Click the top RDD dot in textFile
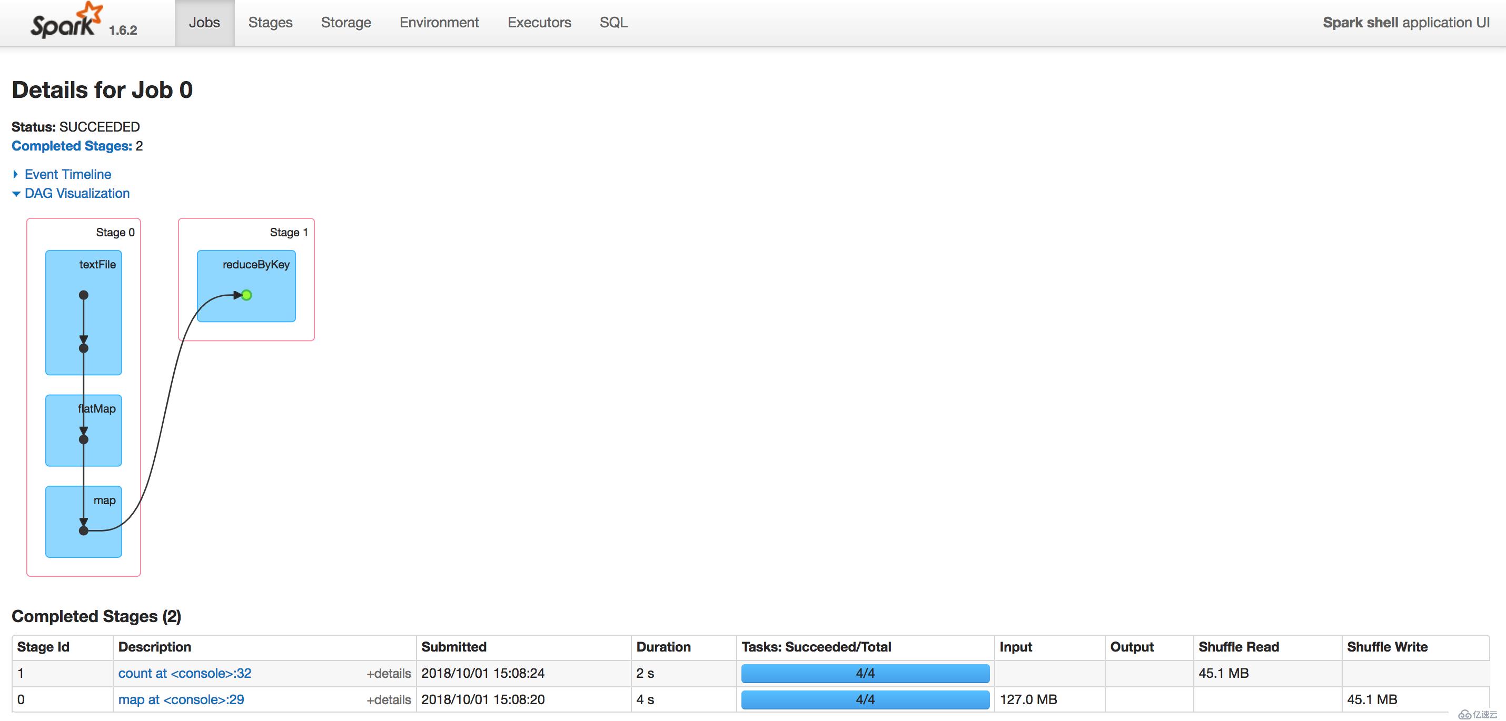 [x=84, y=295]
